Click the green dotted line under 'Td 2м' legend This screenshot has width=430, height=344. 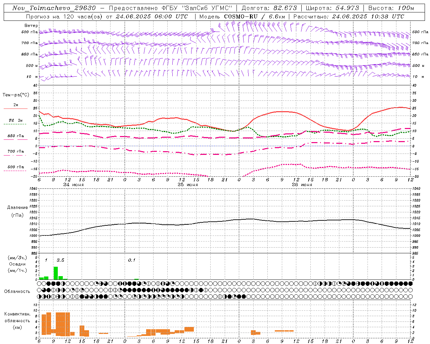15,124
